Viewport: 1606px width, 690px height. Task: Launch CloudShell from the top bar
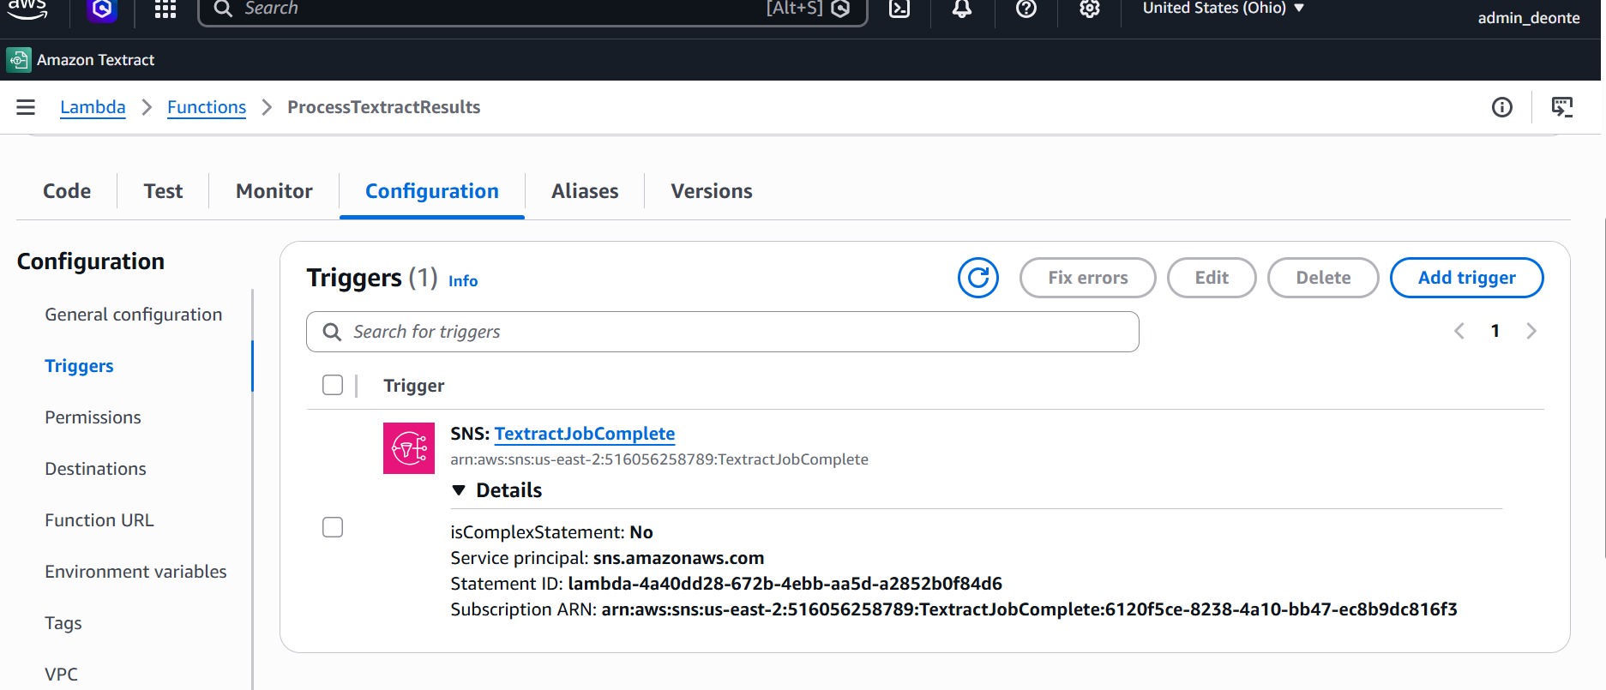899,9
